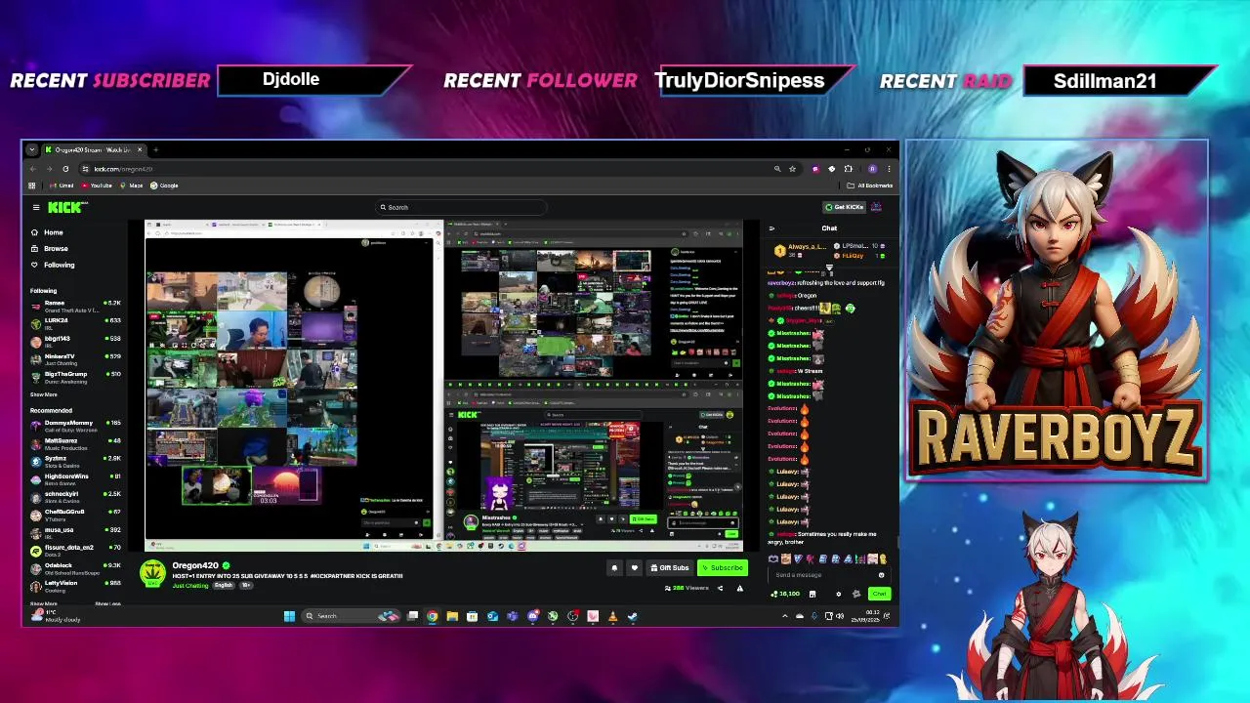Open Just Chatting category link
The image size is (1250, 703).
click(x=190, y=585)
